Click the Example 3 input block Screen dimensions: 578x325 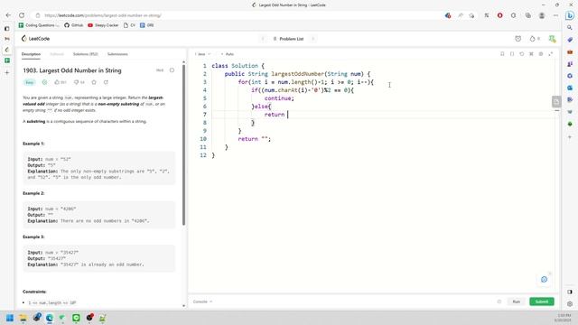pyautogui.click(x=98, y=258)
